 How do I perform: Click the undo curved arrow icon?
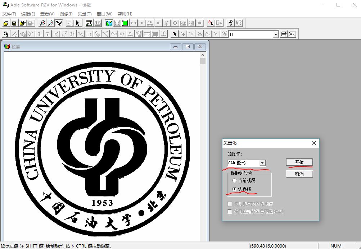tap(69, 23)
